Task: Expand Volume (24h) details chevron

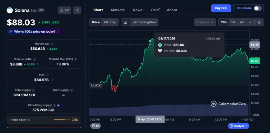Action: coord(38,64)
